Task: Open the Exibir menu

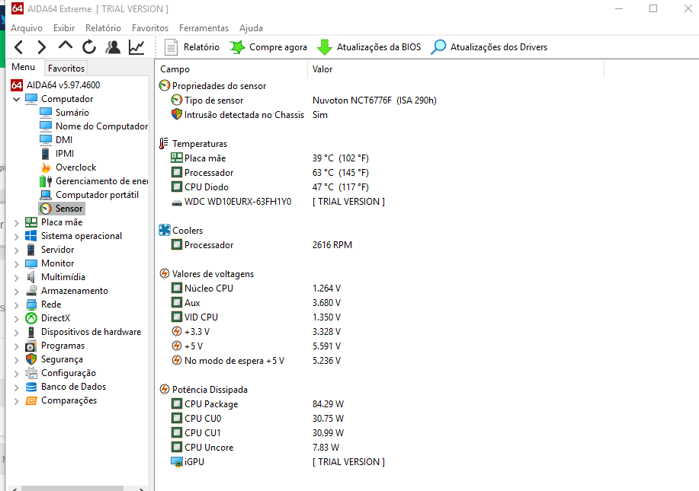Action: pyautogui.click(x=64, y=28)
